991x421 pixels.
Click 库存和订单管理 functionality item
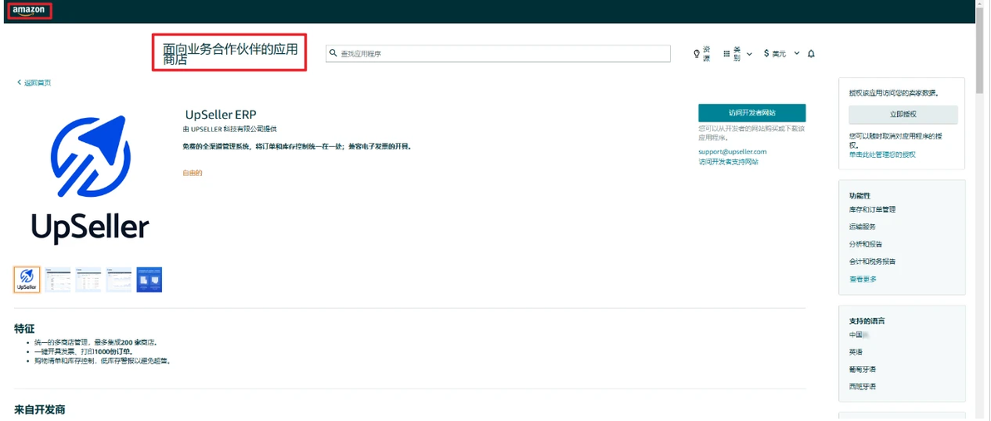872,209
